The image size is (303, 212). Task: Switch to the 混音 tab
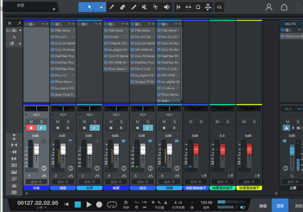pos(280,206)
